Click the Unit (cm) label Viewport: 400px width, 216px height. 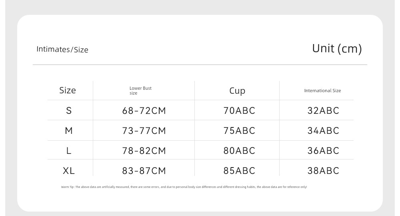pyautogui.click(x=337, y=48)
